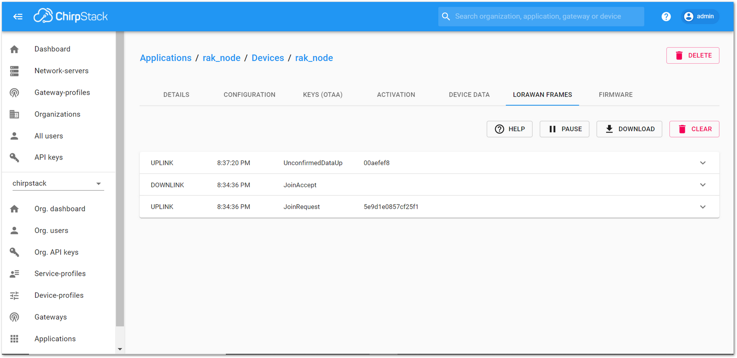
Task: Delete the device with DELETE button
Action: pos(693,56)
